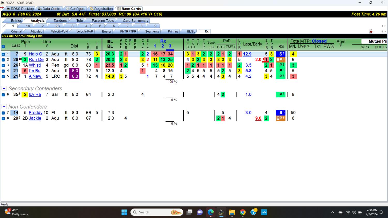Open the Windows Start menu
388x218 pixels.
click(124, 212)
